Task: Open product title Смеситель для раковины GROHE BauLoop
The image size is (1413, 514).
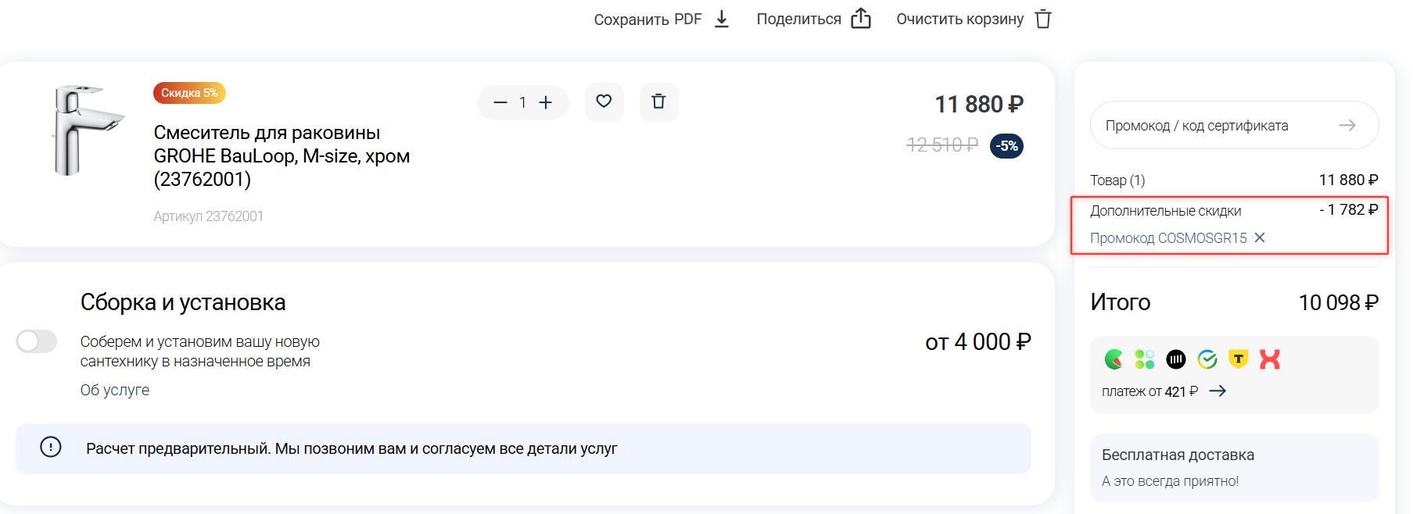Action: (x=282, y=155)
